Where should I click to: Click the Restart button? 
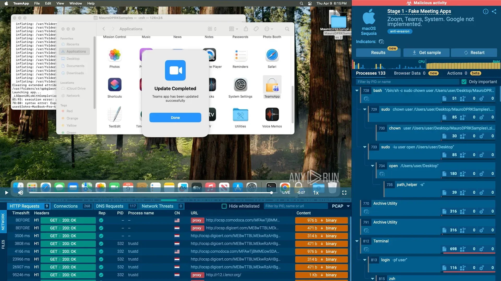[x=474, y=53]
